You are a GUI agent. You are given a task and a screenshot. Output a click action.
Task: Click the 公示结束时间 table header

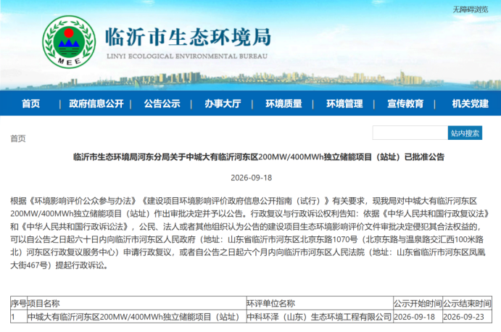(467, 303)
